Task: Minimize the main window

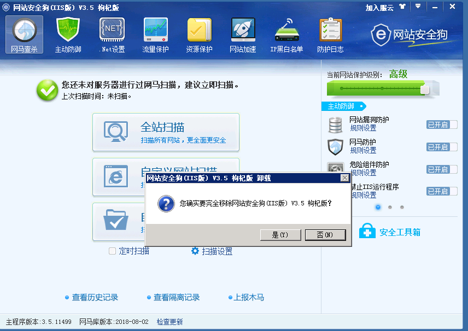Action: click(x=435, y=7)
